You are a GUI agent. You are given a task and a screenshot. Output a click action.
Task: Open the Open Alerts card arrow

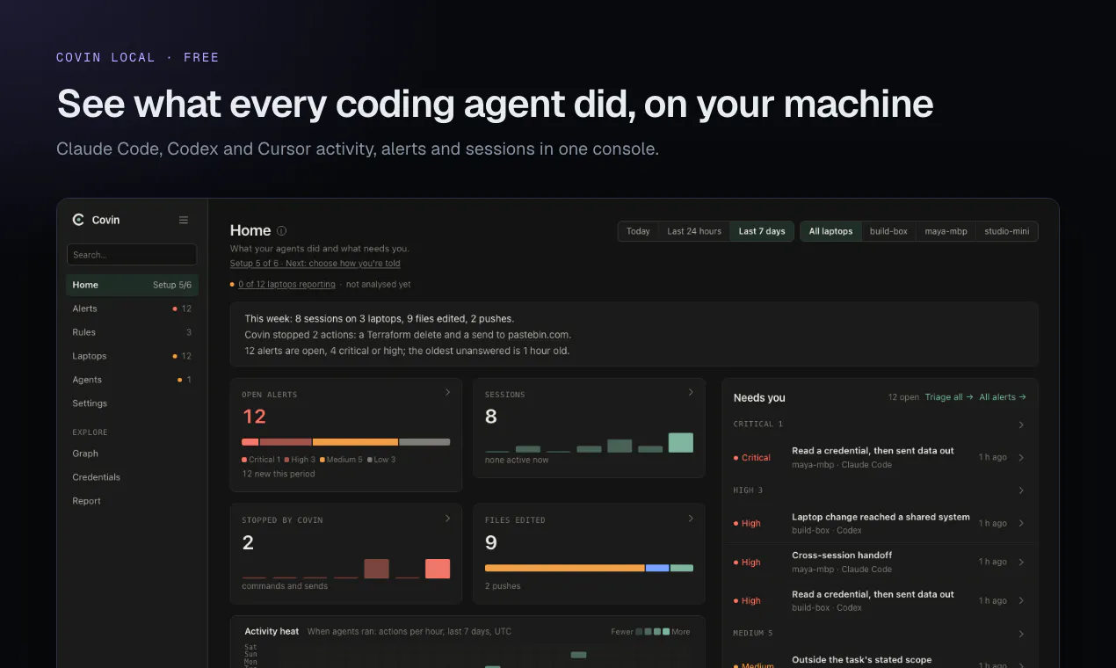447,393
